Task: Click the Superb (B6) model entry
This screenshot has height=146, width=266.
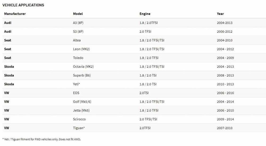Action: (82, 75)
